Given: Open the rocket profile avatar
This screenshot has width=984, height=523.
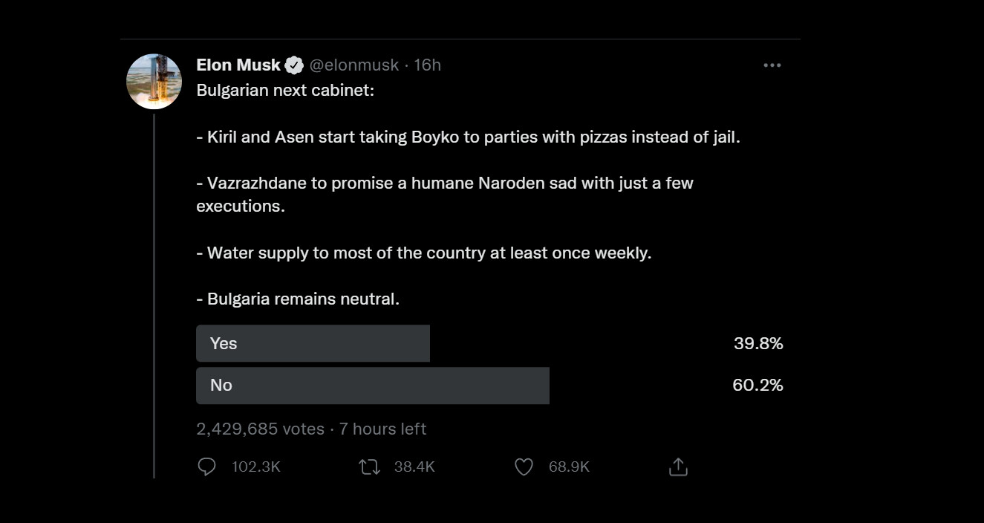Looking at the screenshot, I should click(x=154, y=82).
